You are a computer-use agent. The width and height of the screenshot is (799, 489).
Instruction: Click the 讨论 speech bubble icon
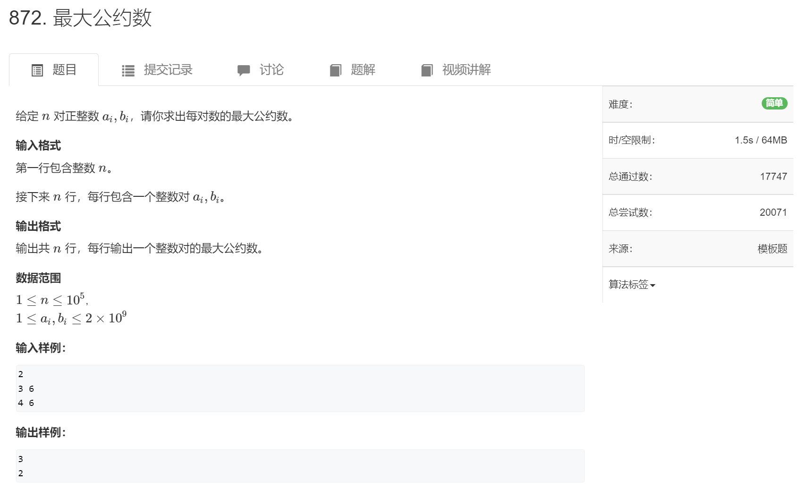(x=244, y=70)
